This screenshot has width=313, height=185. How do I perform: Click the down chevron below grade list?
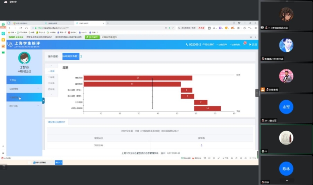[x=51, y=94]
